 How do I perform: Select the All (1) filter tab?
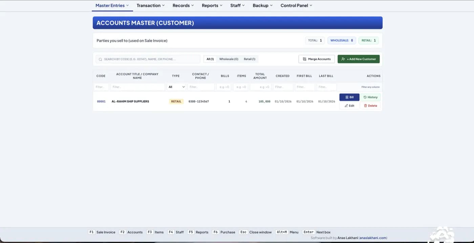(x=210, y=59)
